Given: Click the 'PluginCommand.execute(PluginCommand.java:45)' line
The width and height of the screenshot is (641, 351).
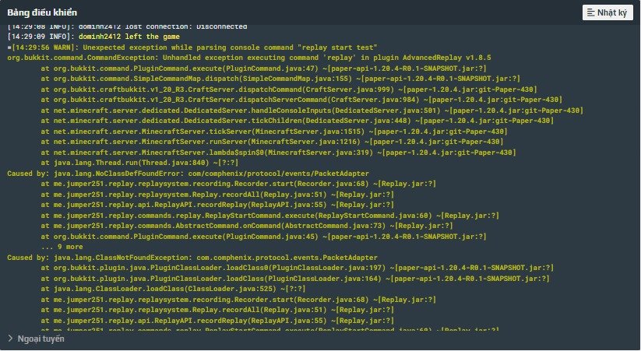Looking at the screenshot, I should 264,236.
